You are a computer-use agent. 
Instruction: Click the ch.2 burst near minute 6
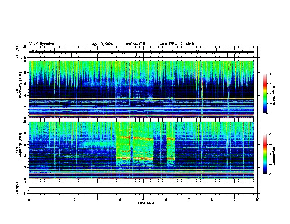pos(171,151)
